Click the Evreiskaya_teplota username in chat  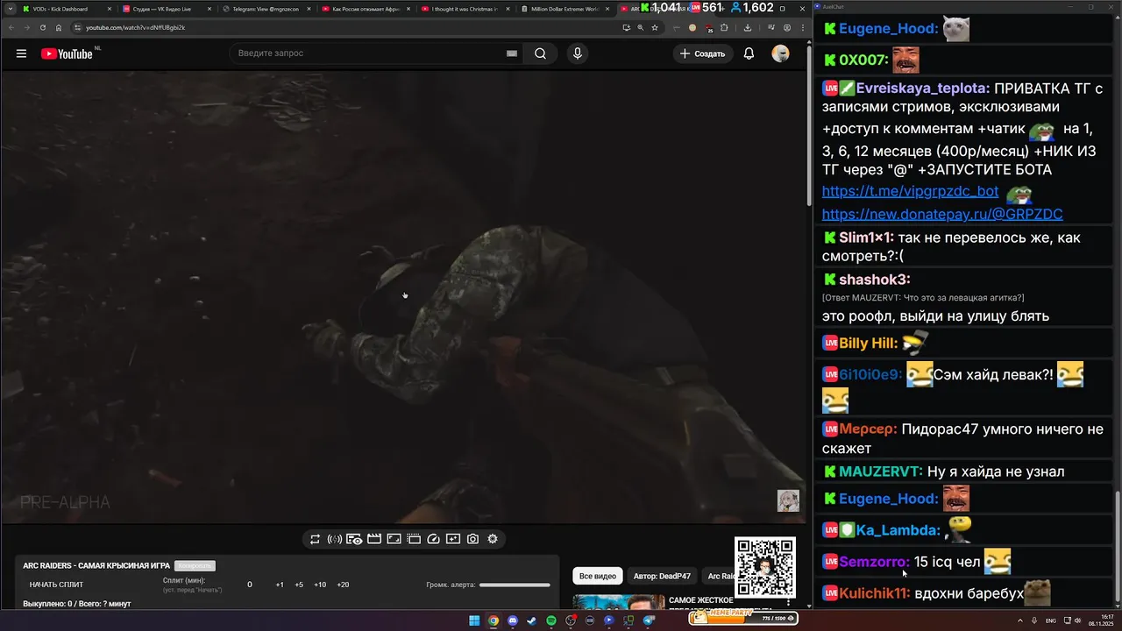923,89
